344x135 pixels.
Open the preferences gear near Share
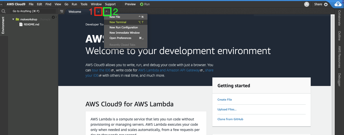coord(326,4)
